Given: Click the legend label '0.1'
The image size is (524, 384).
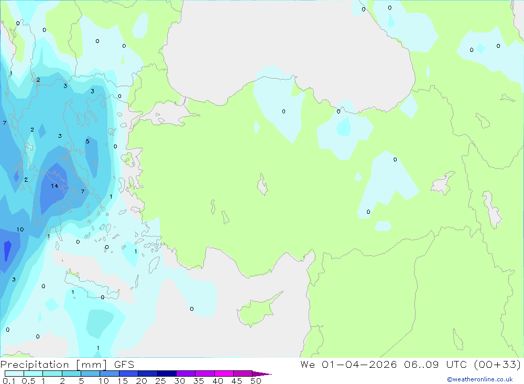Looking at the screenshot, I should point(9,381).
